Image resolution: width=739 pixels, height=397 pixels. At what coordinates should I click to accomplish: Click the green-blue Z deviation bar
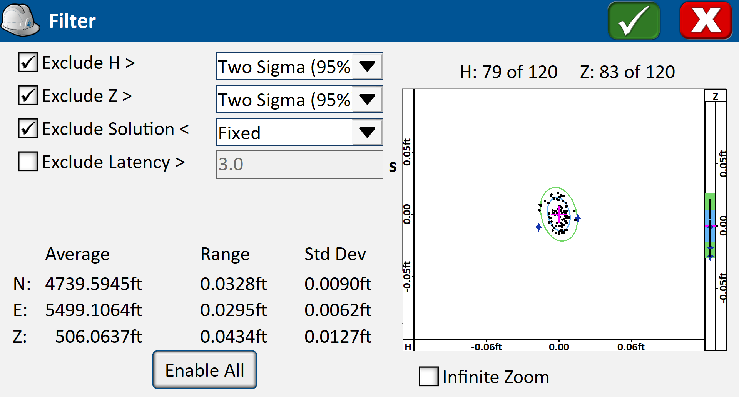click(710, 225)
